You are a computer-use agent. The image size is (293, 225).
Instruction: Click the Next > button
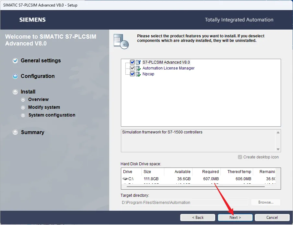pos(235,218)
